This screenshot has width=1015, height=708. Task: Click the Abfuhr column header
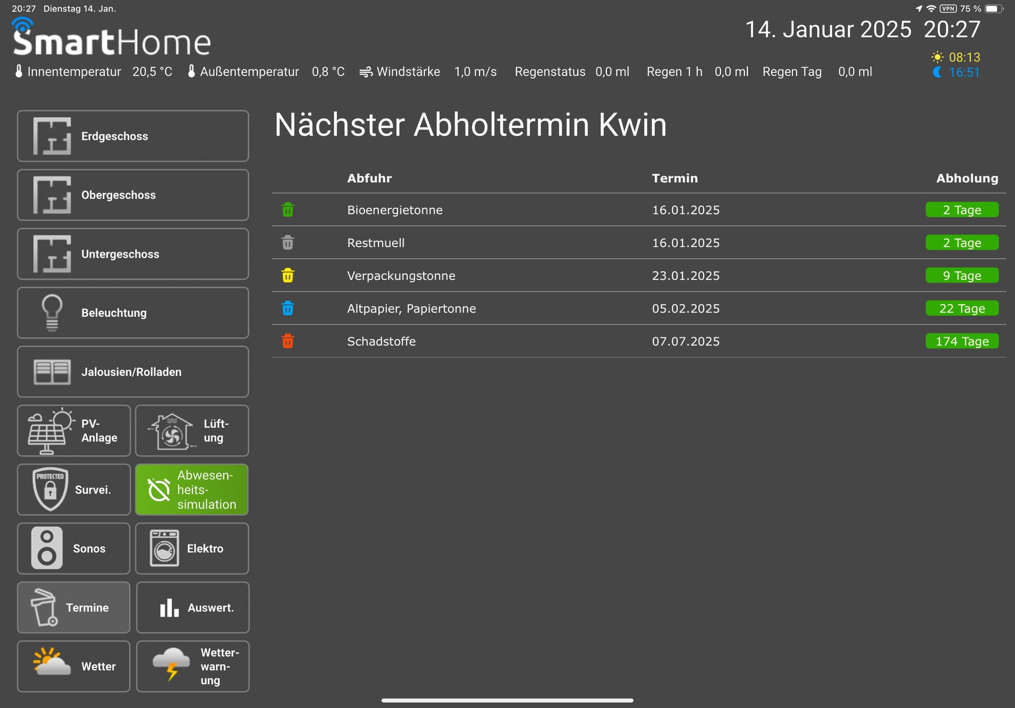370,178
